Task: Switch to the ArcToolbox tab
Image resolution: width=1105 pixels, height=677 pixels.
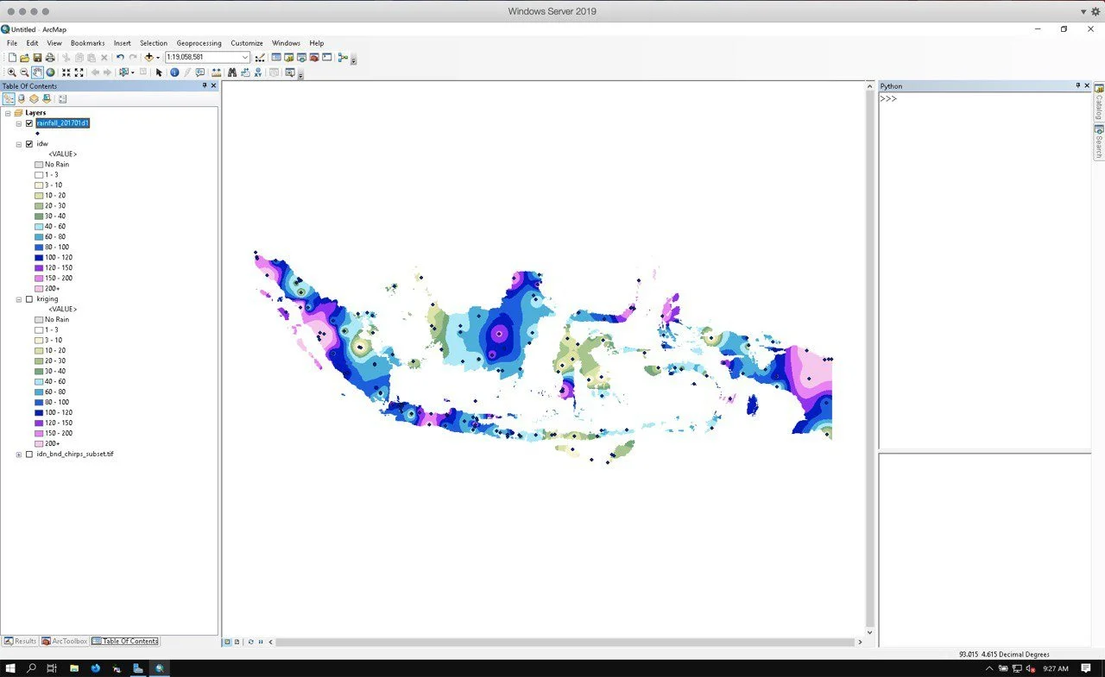Action: click(x=65, y=642)
